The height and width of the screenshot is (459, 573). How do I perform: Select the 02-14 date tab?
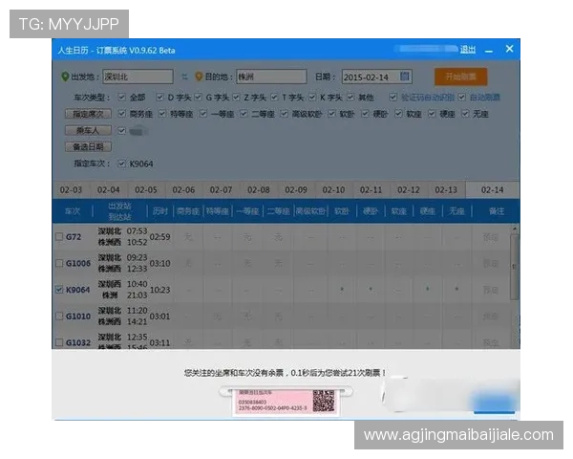[x=492, y=190]
